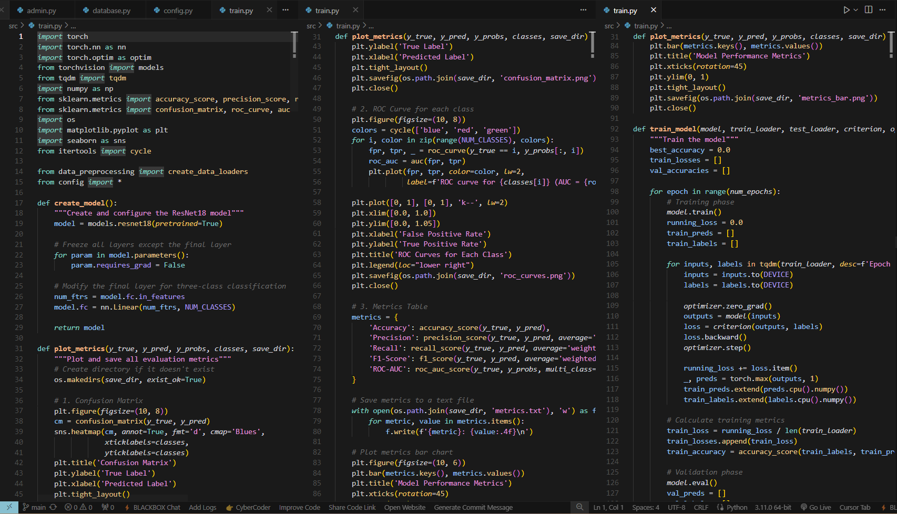Click 'metrics = {' on line 69

(x=375, y=317)
